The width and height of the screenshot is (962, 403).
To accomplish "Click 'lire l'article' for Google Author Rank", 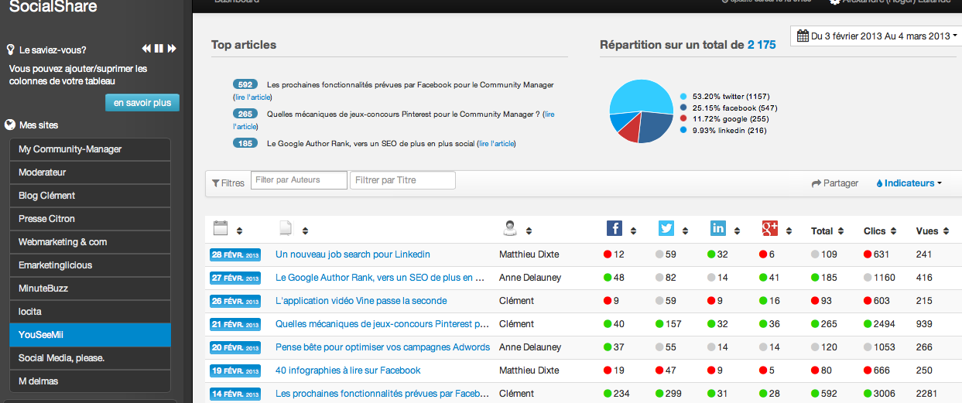I will pos(496,144).
